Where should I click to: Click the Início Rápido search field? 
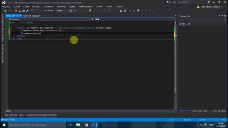pyautogui.click(x=192, y=2)
